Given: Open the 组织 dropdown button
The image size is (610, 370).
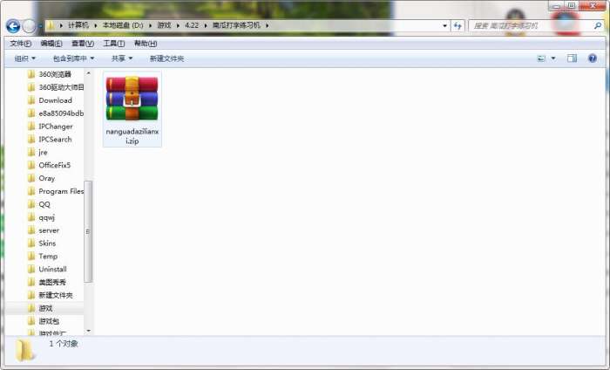Looking at the screenshot, I should [25, 58].
